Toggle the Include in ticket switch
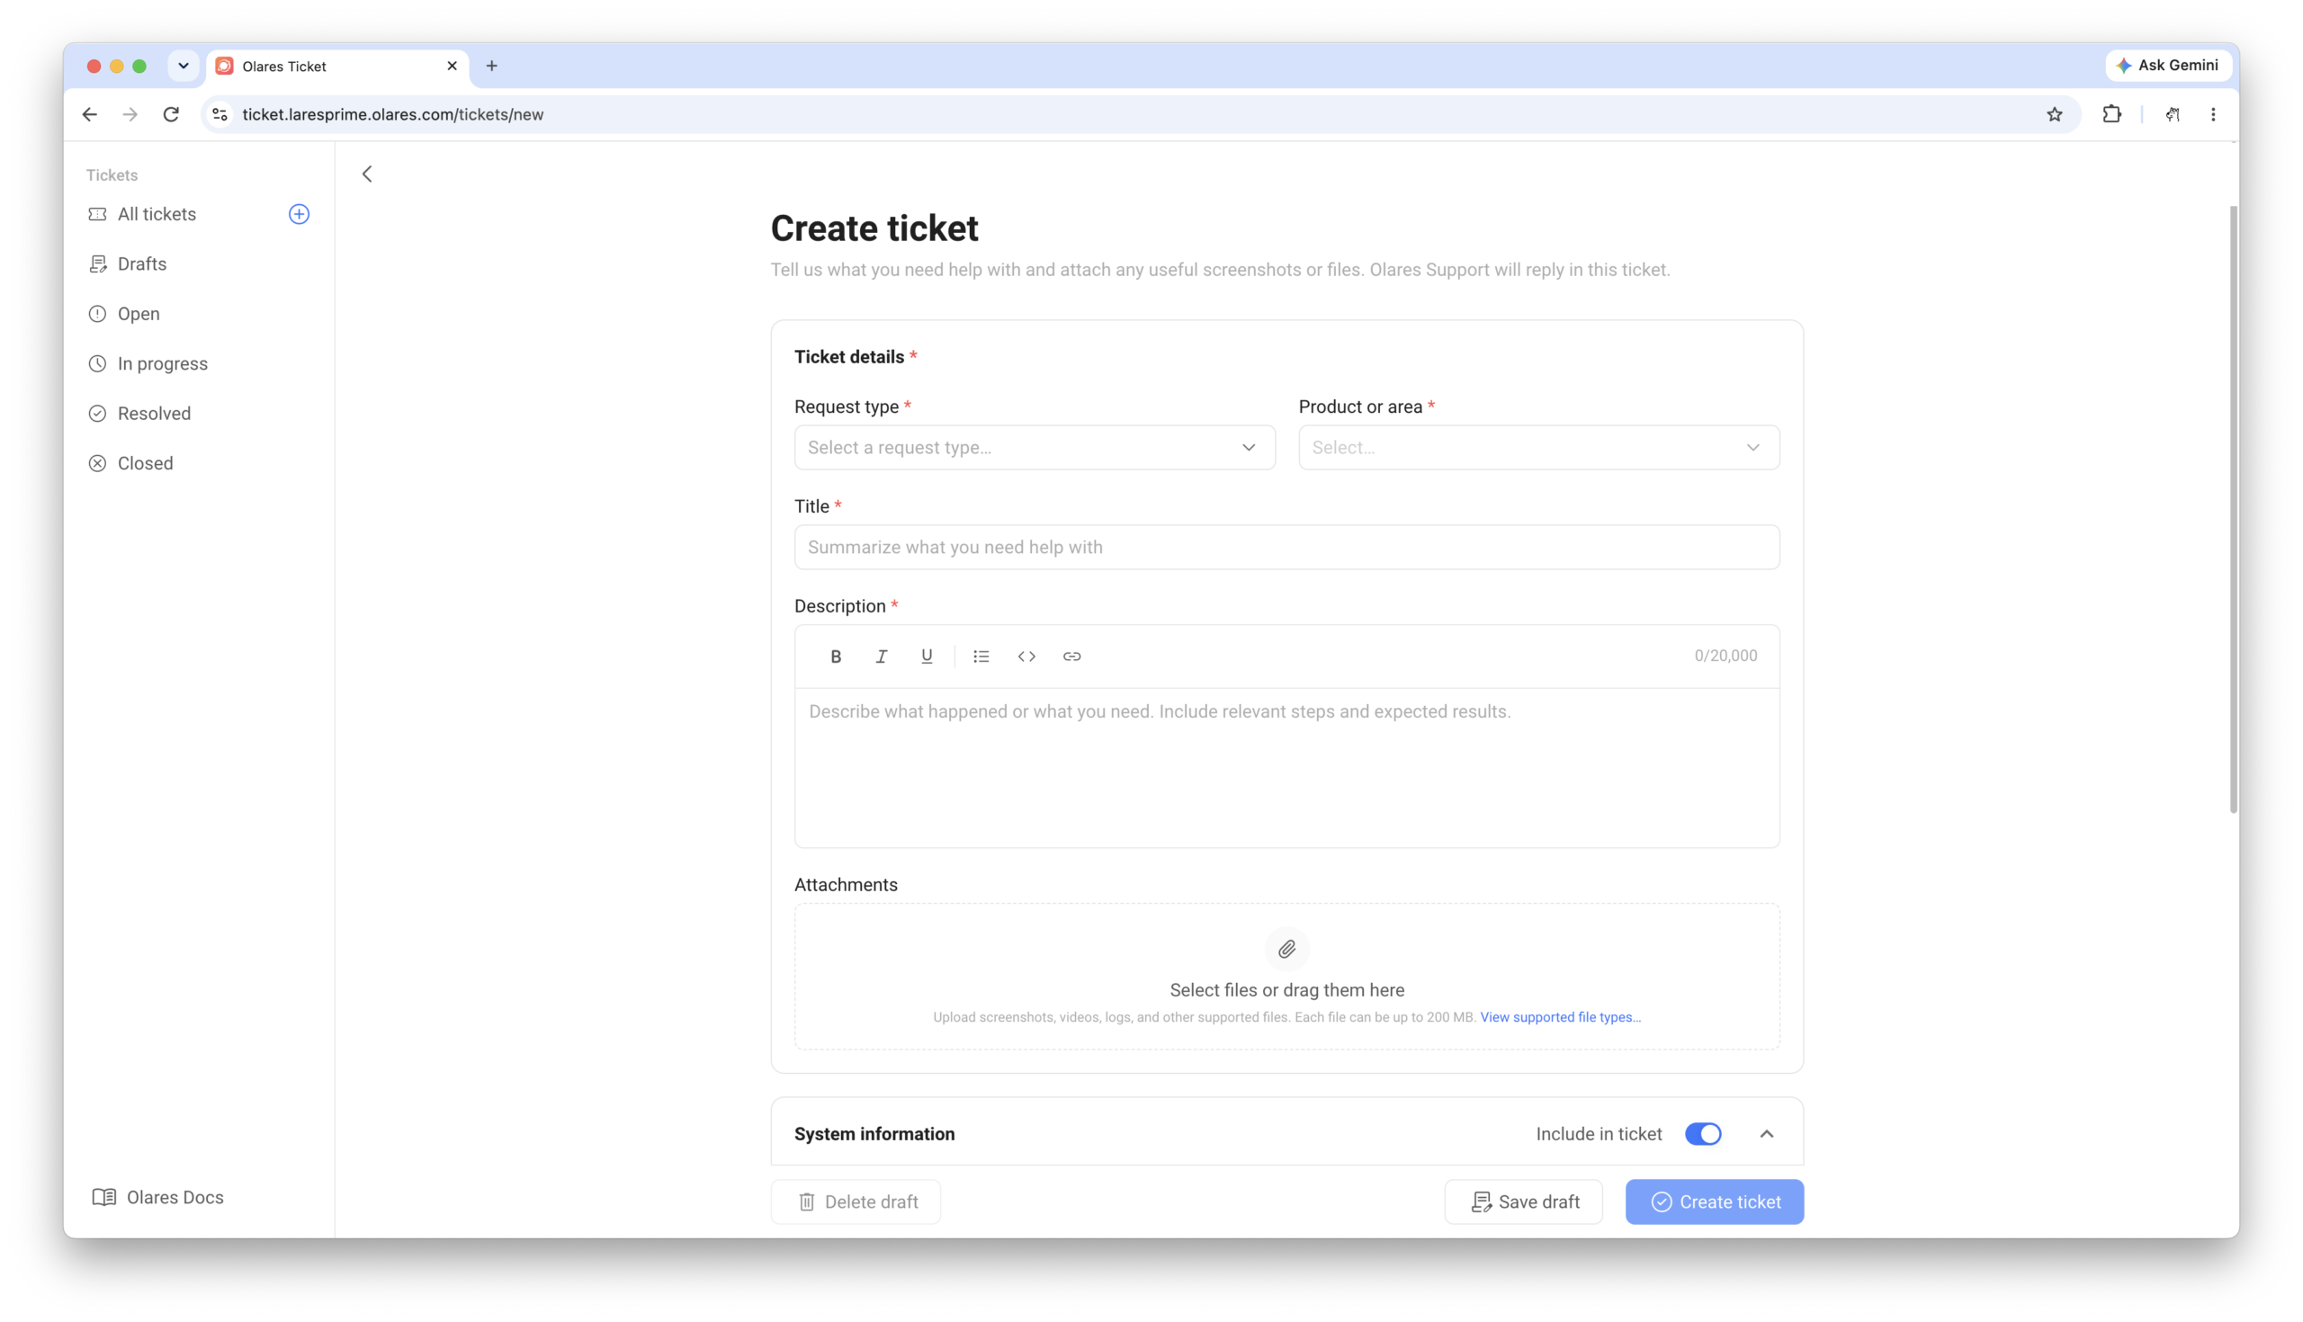Screen dimensions: 2303x1322 pyautogui.click(x=1703, y=1134)
